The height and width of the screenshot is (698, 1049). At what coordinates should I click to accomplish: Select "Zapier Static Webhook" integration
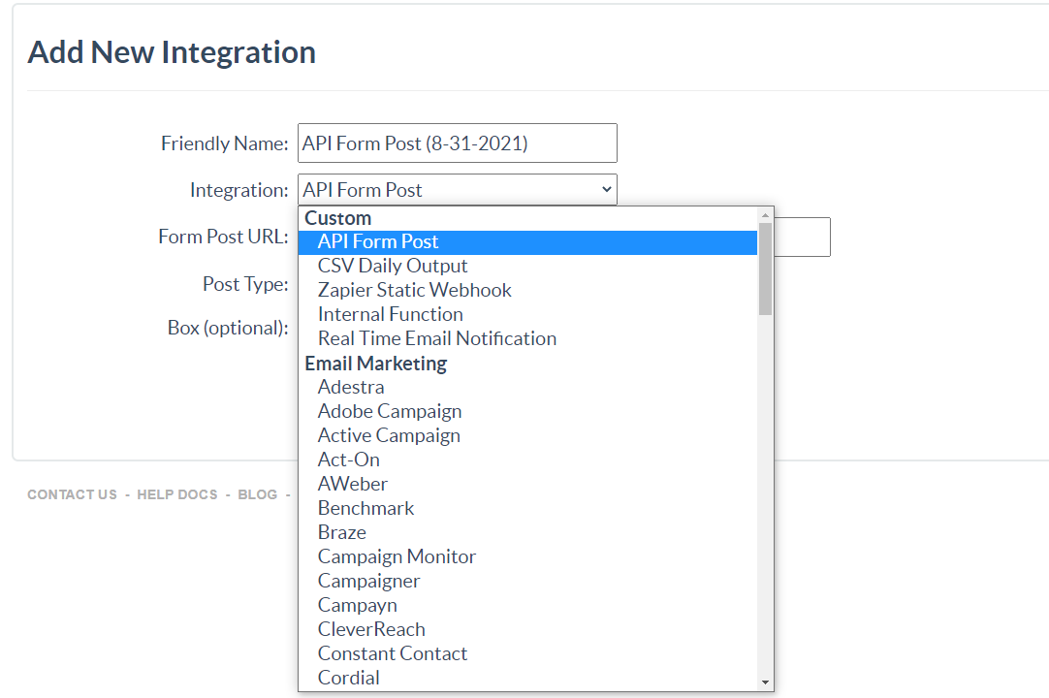click(414, 289)
